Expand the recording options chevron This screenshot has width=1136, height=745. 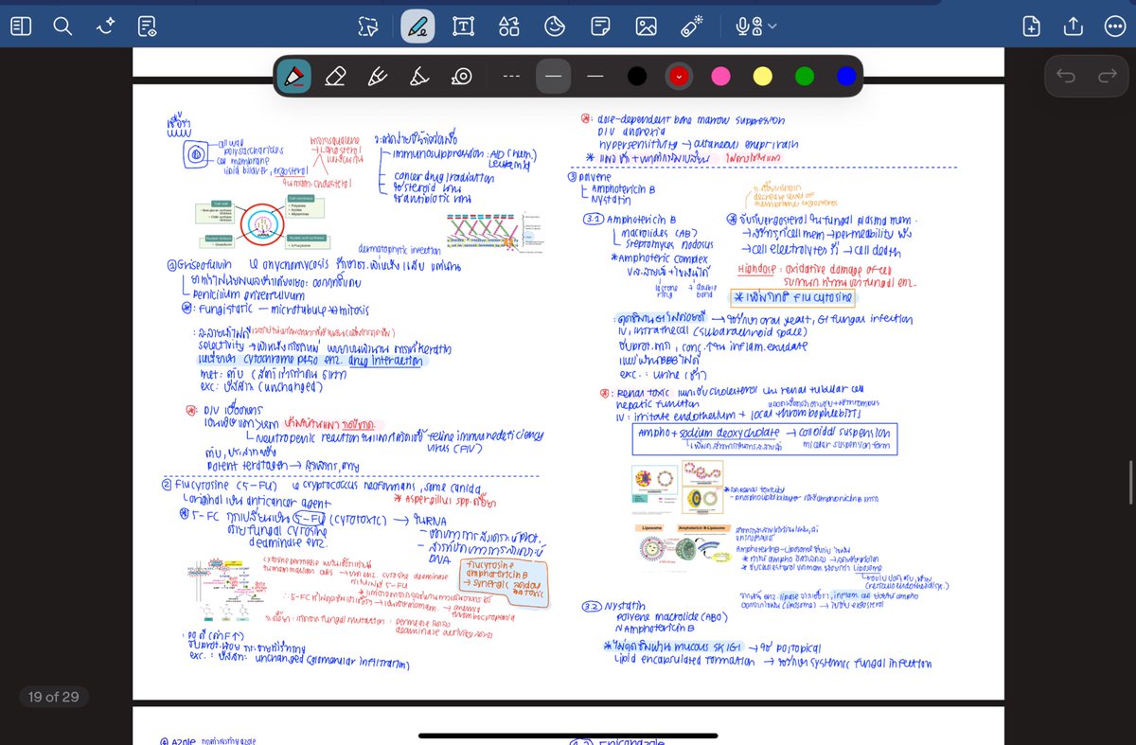point(772,27)
